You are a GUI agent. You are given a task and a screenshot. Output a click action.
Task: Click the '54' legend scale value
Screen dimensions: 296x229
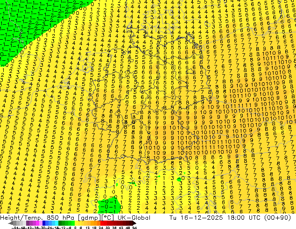click(134, 228)
